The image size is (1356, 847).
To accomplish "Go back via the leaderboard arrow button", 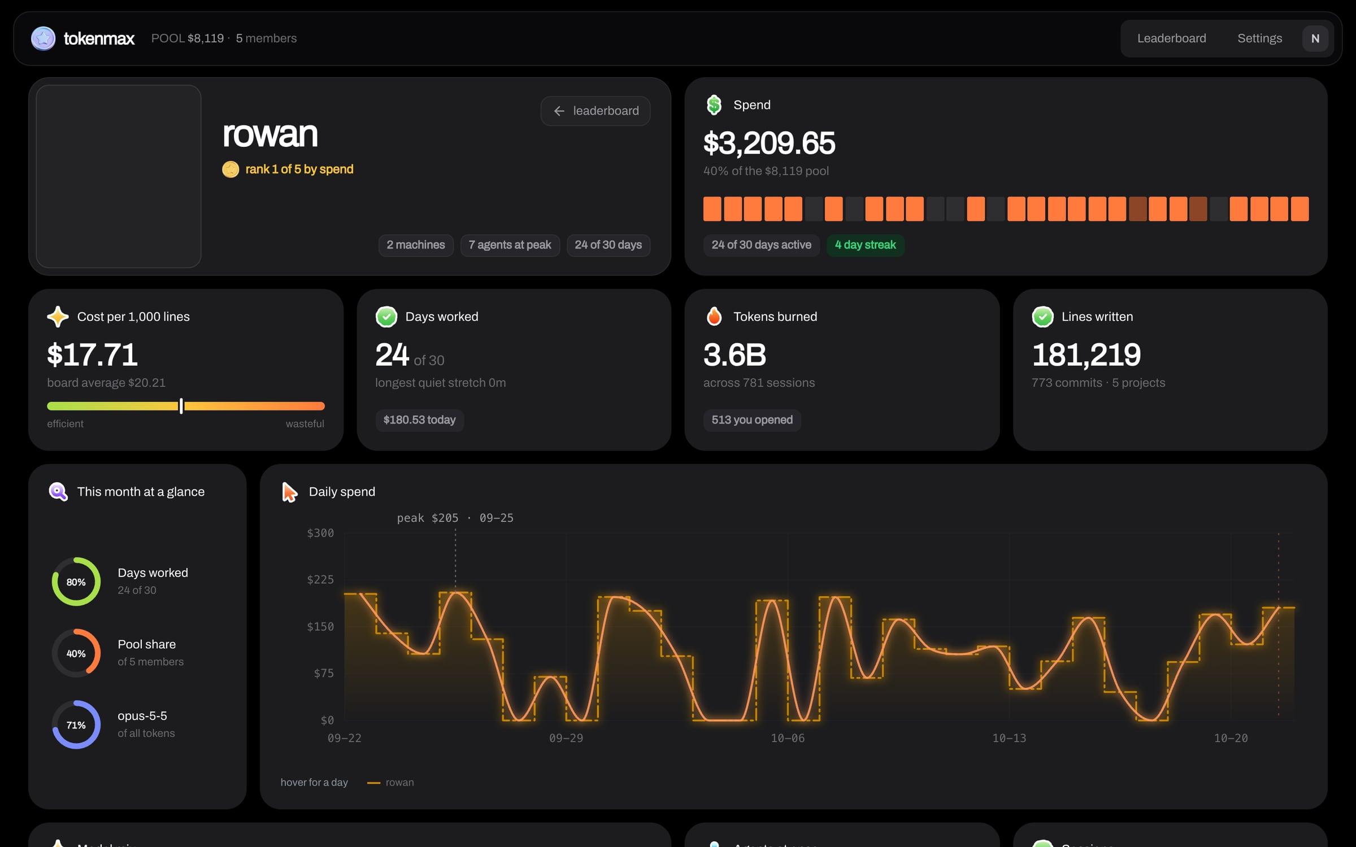I will [x=596, y=111].
